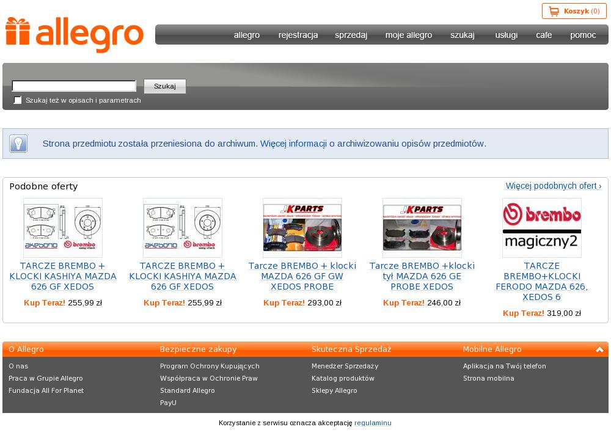This screenshot has width=611, height=435.
Task: Open 'Katalog produktów' footer link
Action: [x=343, y=378]
